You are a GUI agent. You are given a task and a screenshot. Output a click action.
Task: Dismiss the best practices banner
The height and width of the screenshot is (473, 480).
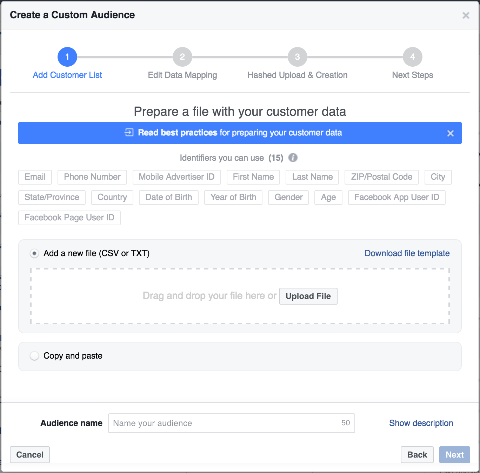point(451,133)
